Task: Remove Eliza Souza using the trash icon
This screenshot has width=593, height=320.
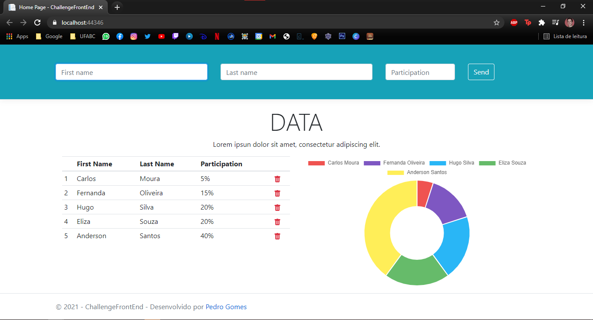Action: (x=277, y=222)
